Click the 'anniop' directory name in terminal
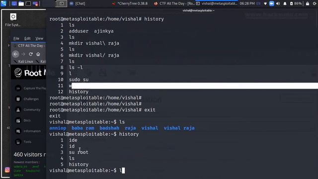The height and width of the screenshot is (179, 318). click(58, 128)
